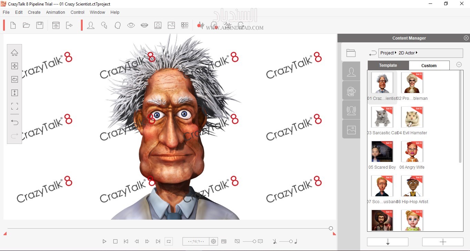The image size is (470, 251).
Task: Click the record audio waveform icon
Action: (200, 25)
